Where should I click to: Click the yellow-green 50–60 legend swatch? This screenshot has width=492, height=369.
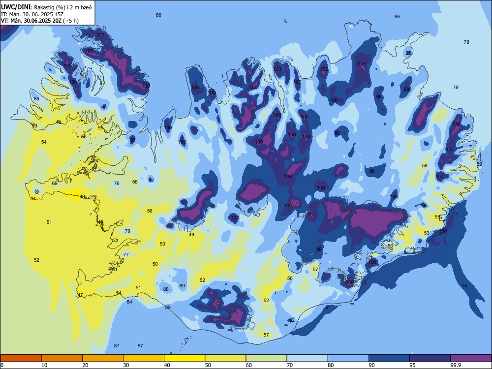pyautogui.click(x=225, y=358)
